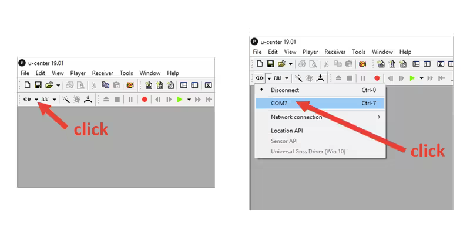470x246 pixels.
Task: Click New file icon in left window
Action: (27, 85)
